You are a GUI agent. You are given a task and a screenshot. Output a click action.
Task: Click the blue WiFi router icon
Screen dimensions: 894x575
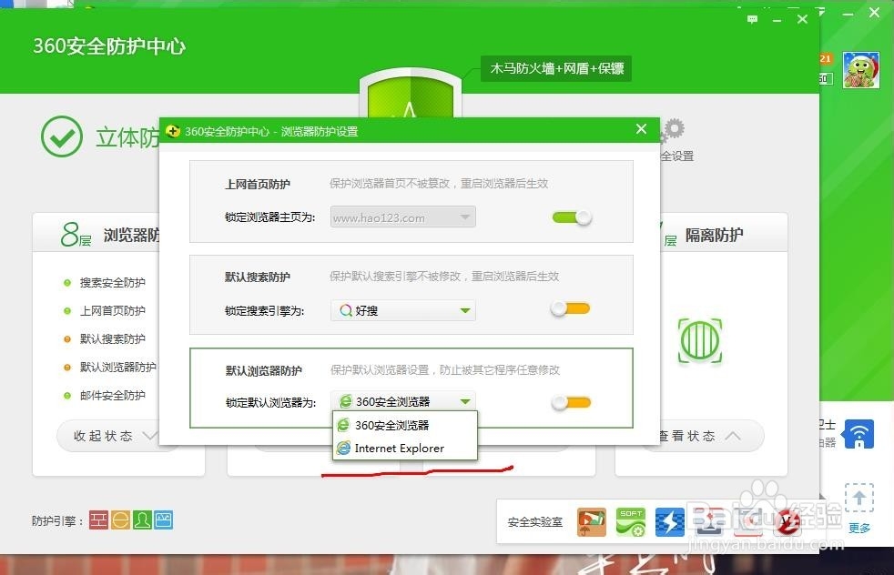(859, 435)
